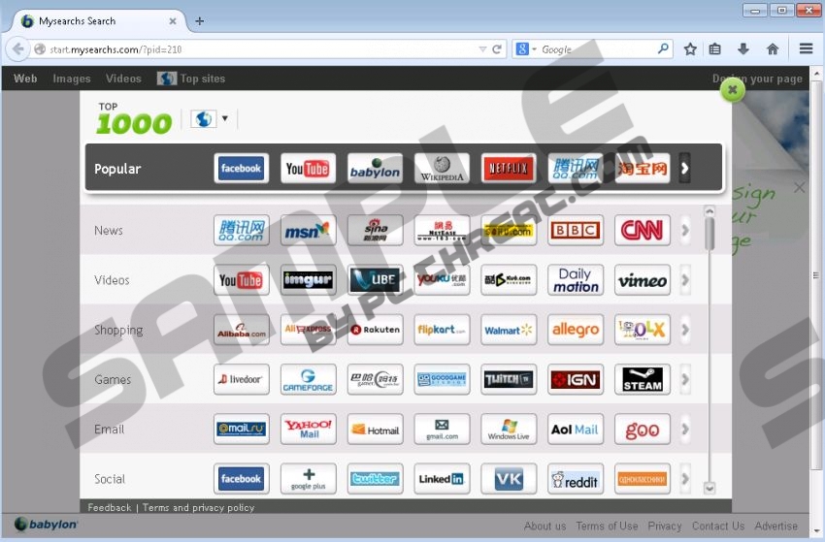Open the Netflix tile in Popular

point(508,169)
